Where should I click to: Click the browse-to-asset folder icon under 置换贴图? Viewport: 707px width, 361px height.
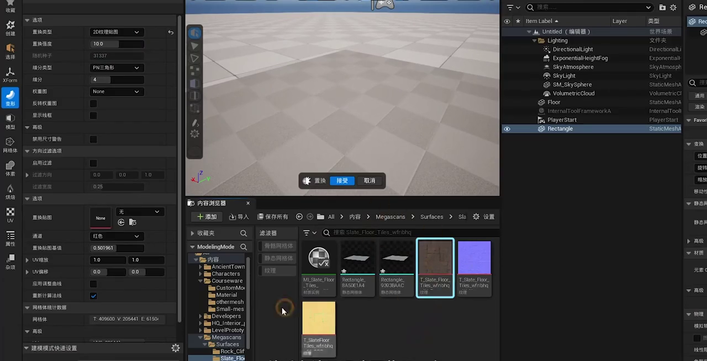(133, 222)
